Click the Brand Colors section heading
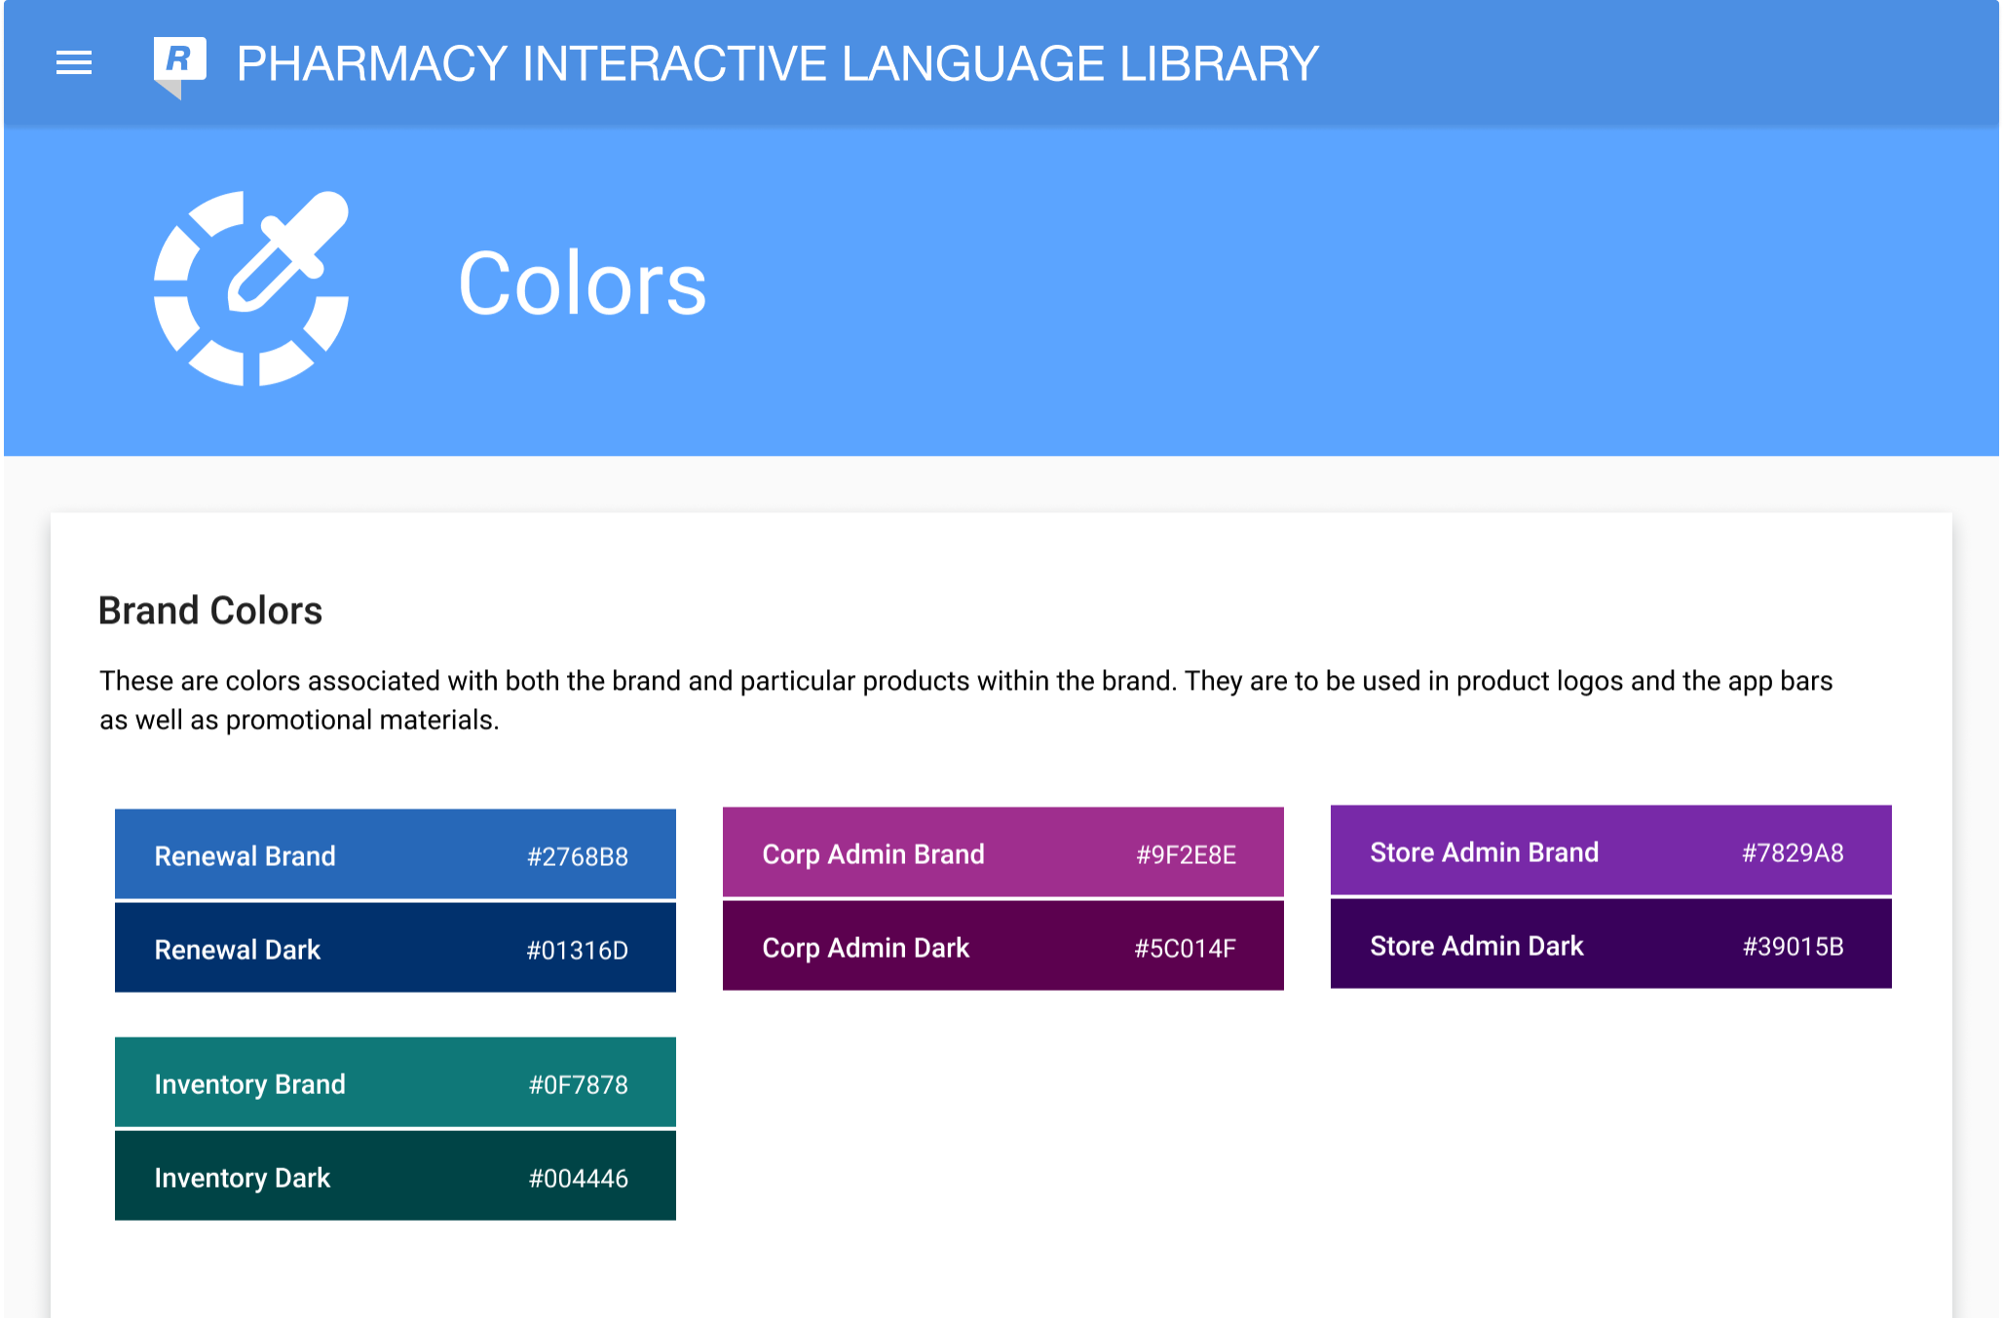Viewport: 2003px width, 1318px height. [210, 611]
